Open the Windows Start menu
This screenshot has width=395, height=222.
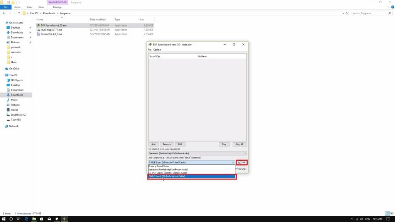[x=4, y=219]
